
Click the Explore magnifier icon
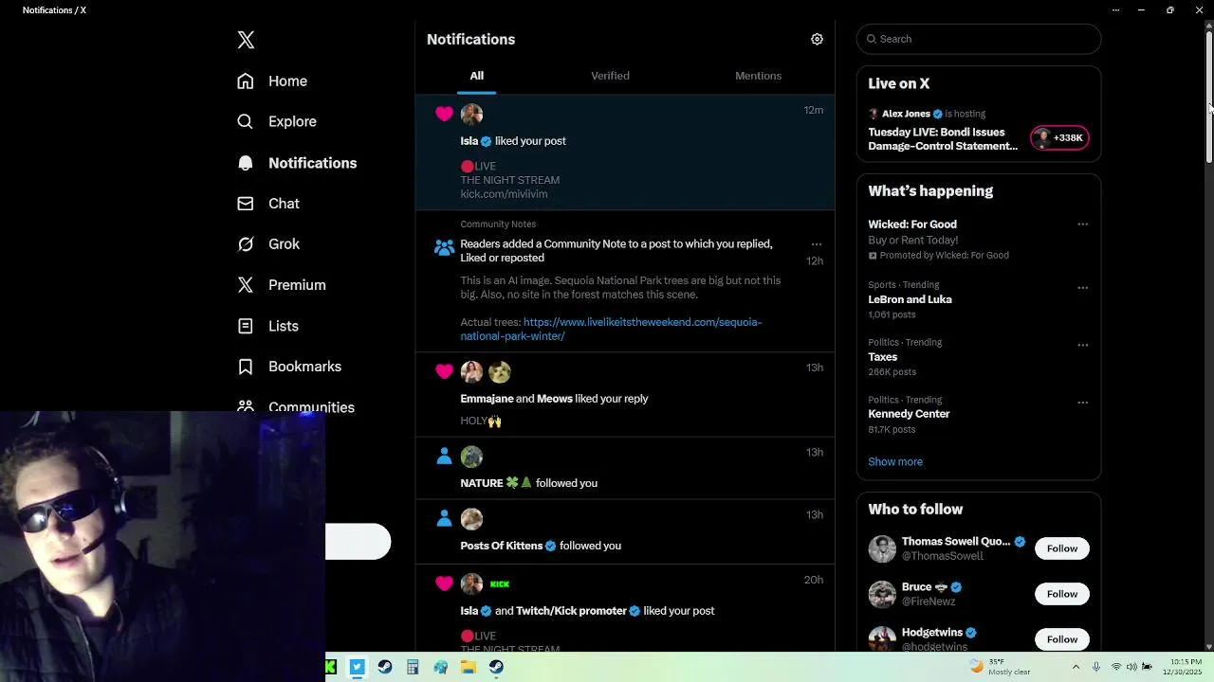coord(246,121)
